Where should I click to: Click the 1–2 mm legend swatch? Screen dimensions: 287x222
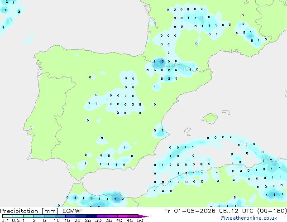[29, 216]
